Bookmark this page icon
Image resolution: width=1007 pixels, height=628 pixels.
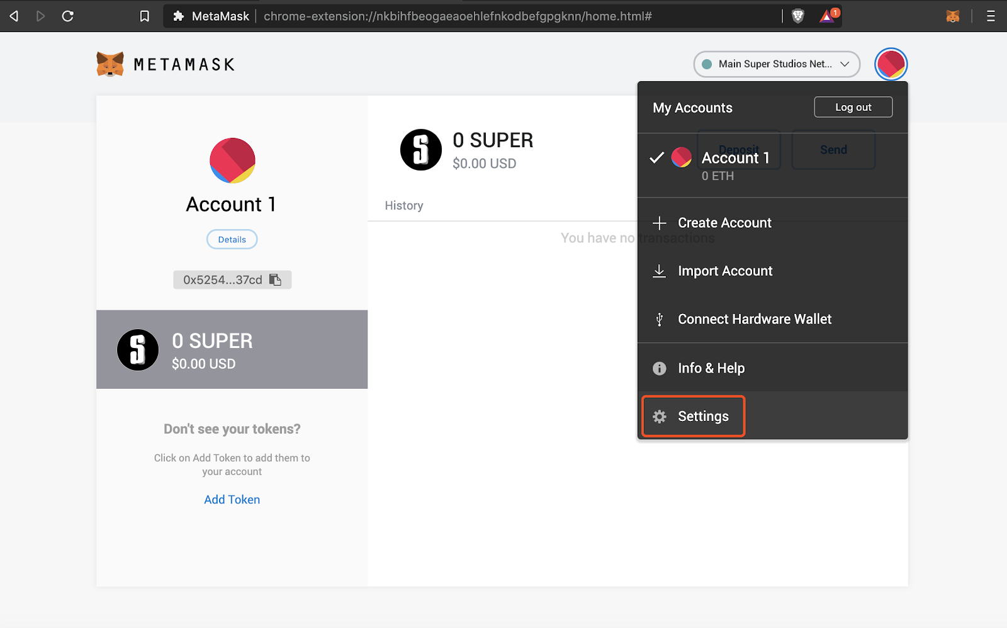(x=145, y=16)
